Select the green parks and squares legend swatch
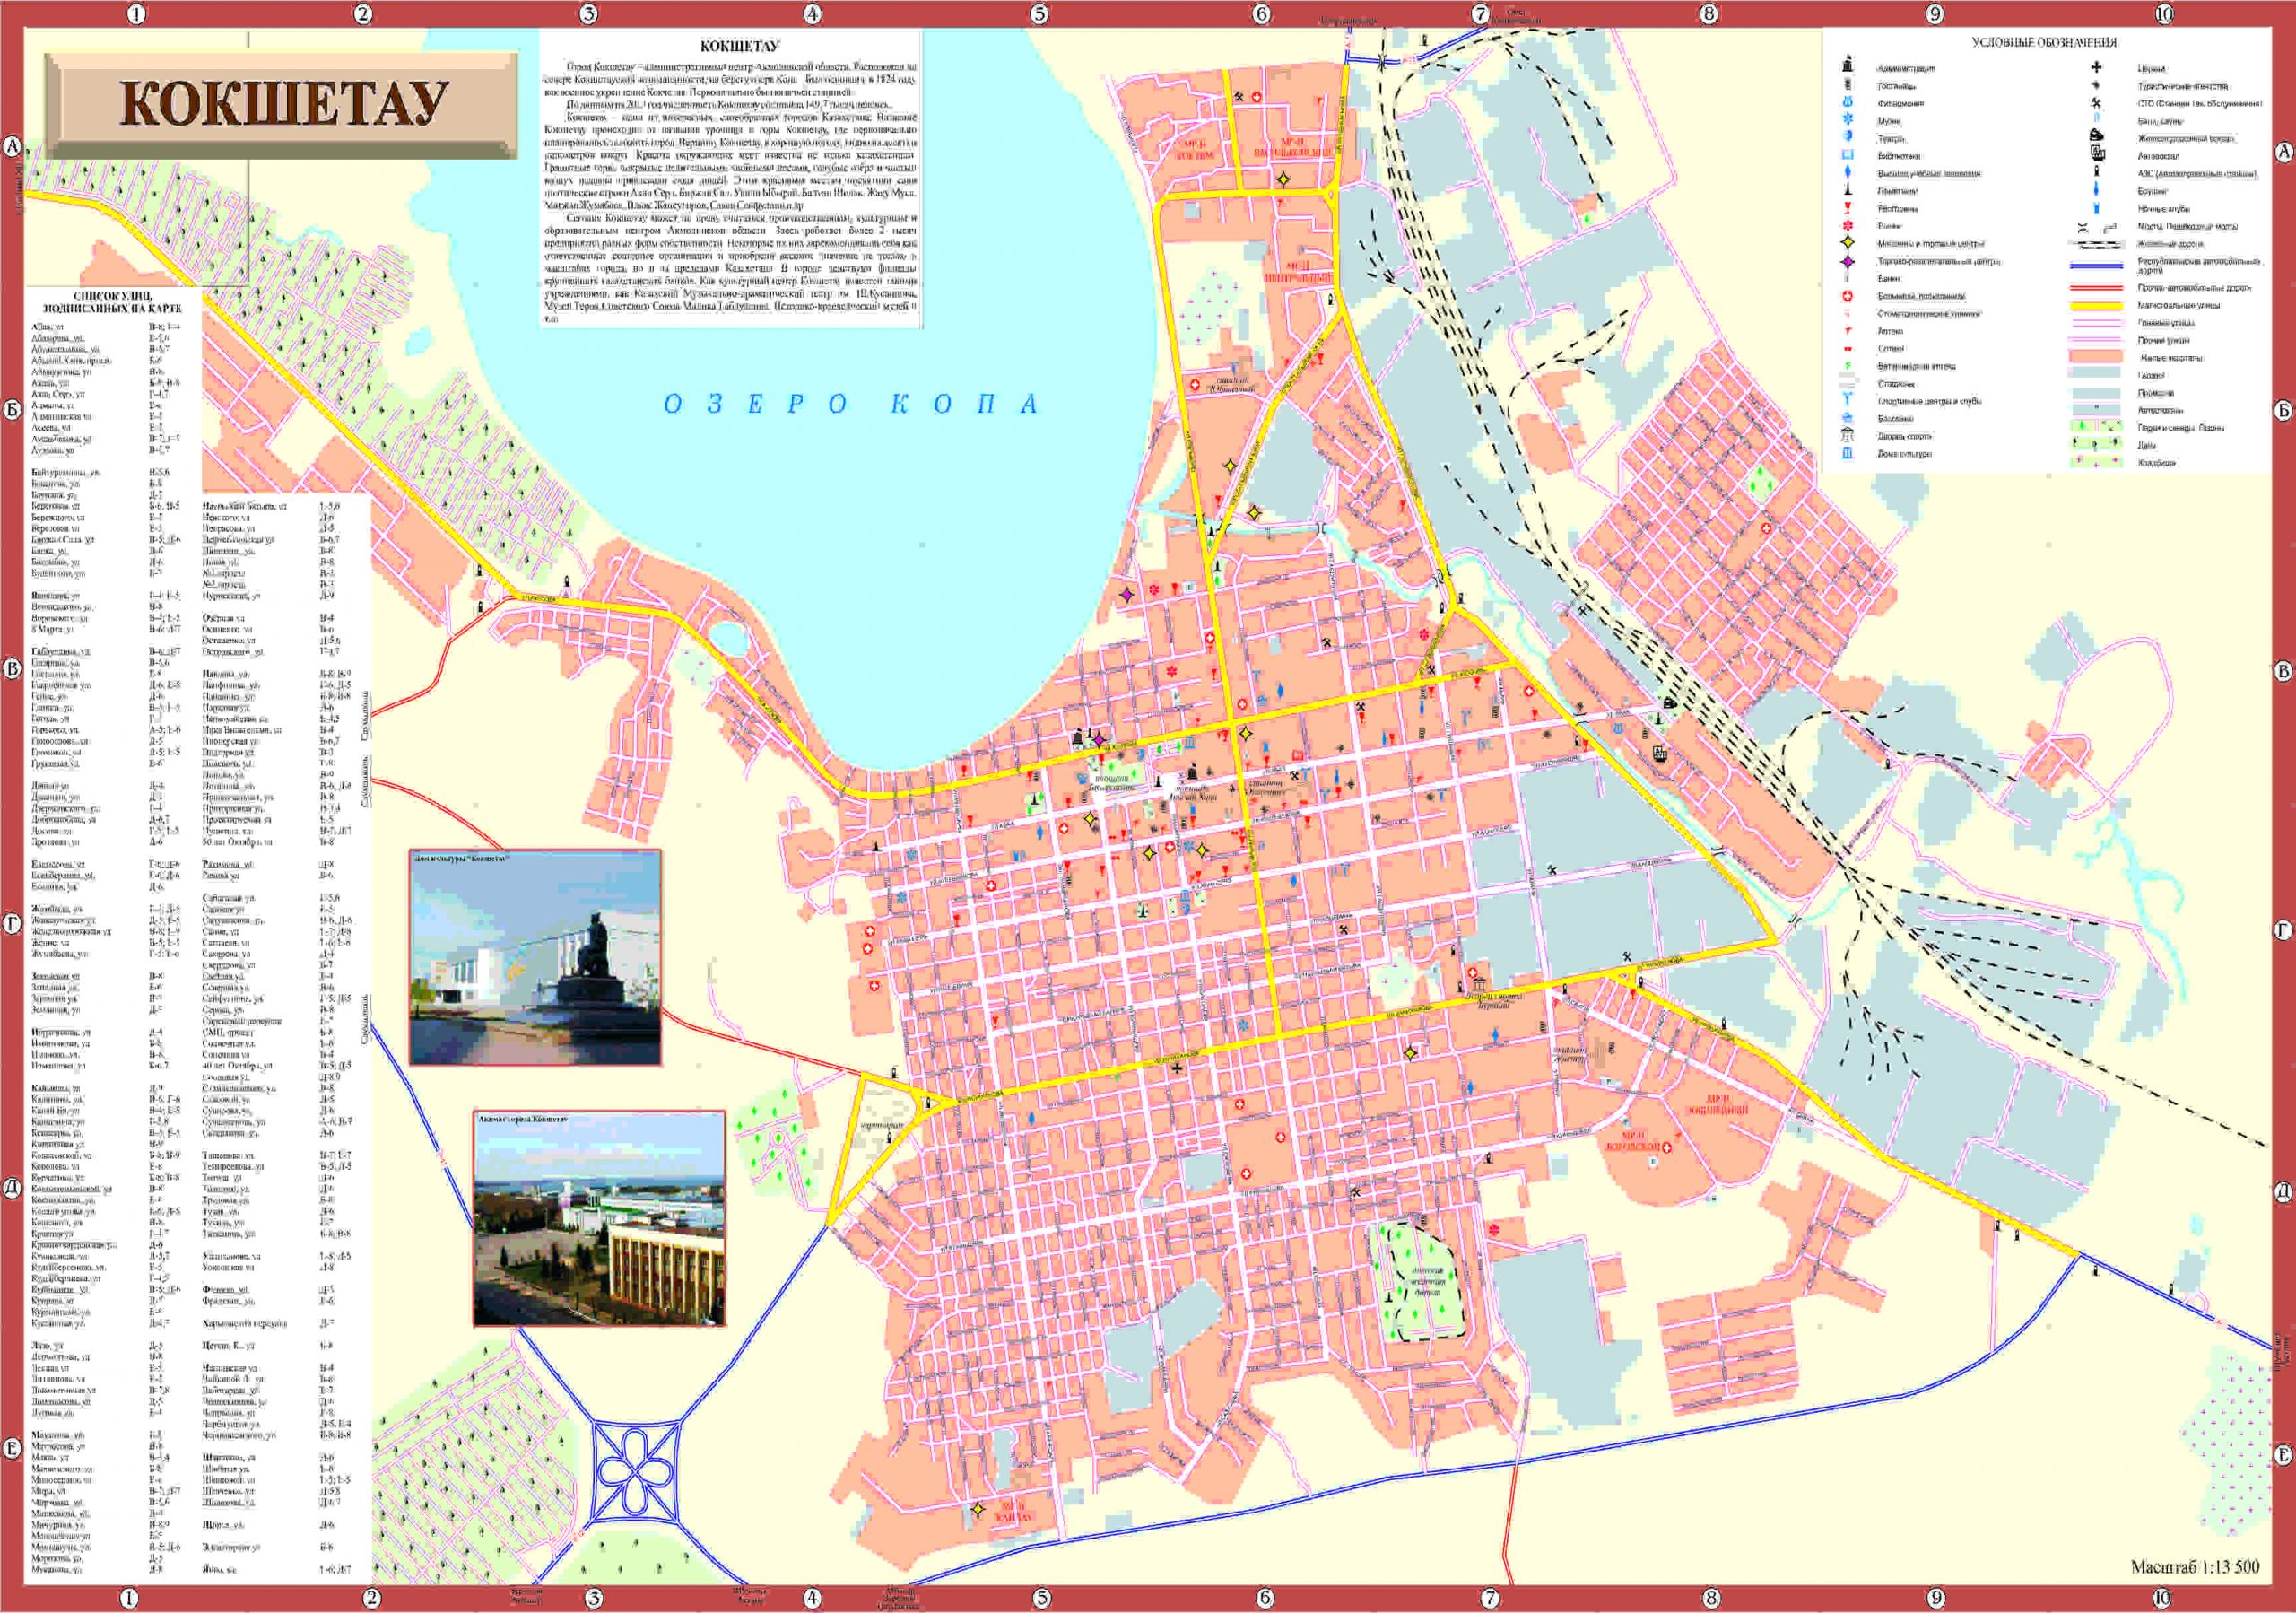2296x1613 pixels. tap(2096, 426)
